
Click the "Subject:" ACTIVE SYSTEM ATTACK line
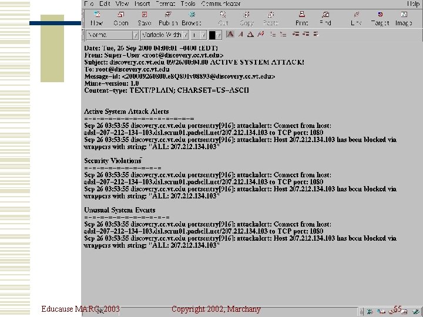[x=194, y=62]
